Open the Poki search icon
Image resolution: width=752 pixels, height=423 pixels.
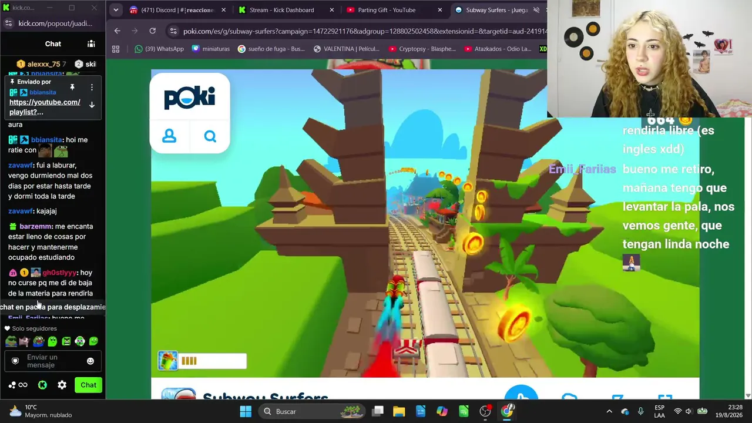click(210, 136)
